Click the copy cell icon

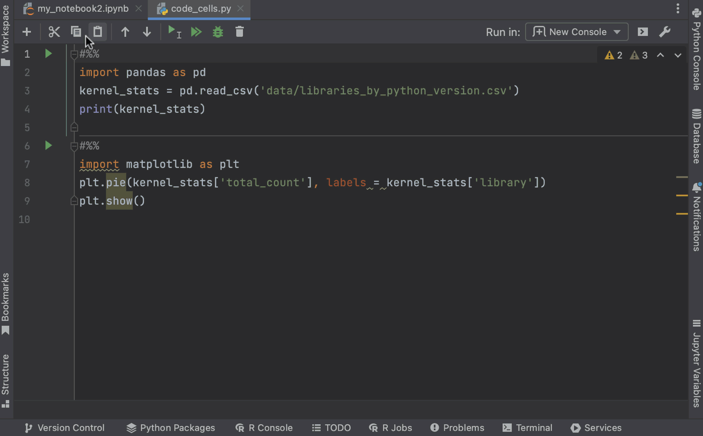click(x=76, y=32)
